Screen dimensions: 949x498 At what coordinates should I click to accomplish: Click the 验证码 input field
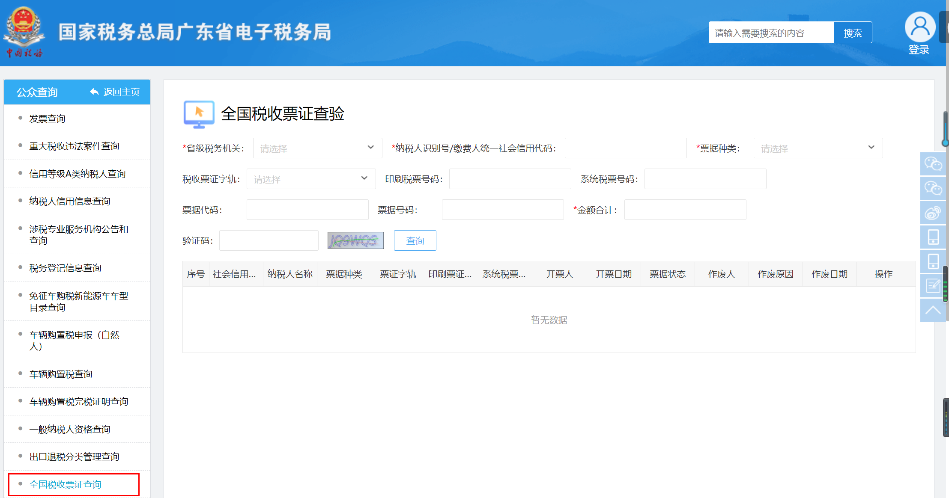point(269,240)
